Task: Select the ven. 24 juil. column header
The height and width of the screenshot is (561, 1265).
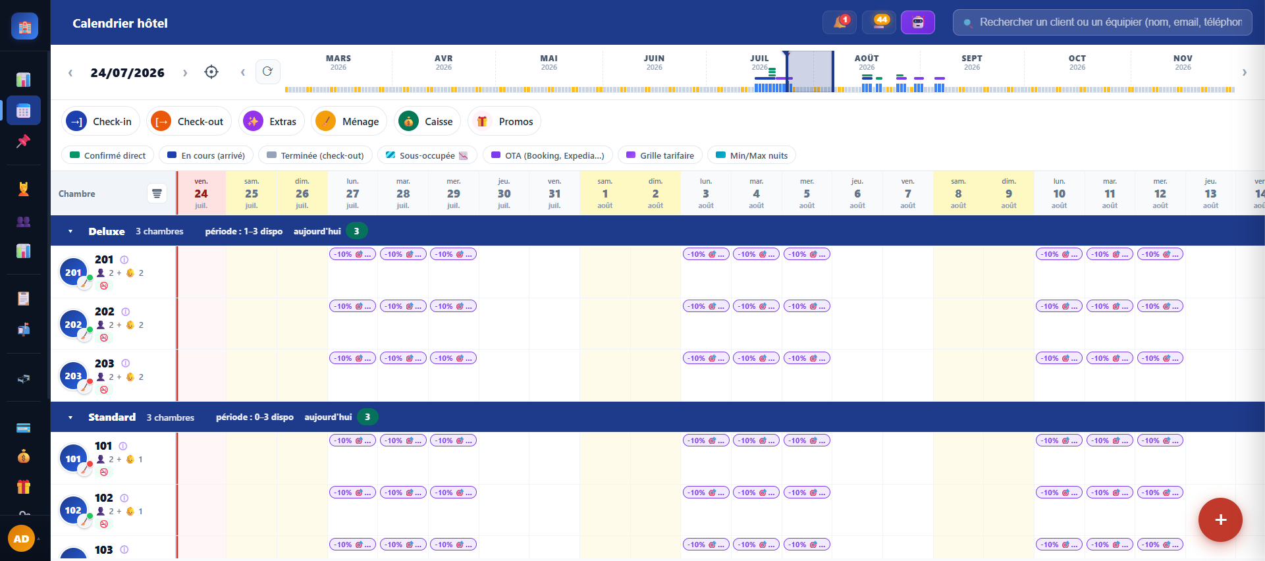Action: (x=201, y=193)
